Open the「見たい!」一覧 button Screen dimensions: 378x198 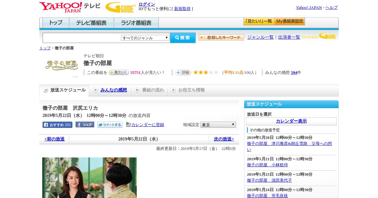(259, 21)
